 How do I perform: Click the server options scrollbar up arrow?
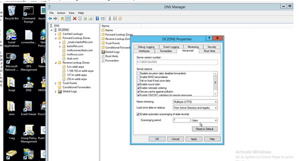[x=215, y=74]
